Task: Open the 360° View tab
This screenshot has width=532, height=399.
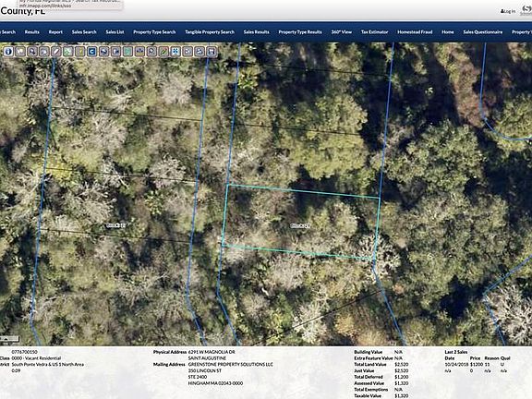Action: click(x=342, y=32)
